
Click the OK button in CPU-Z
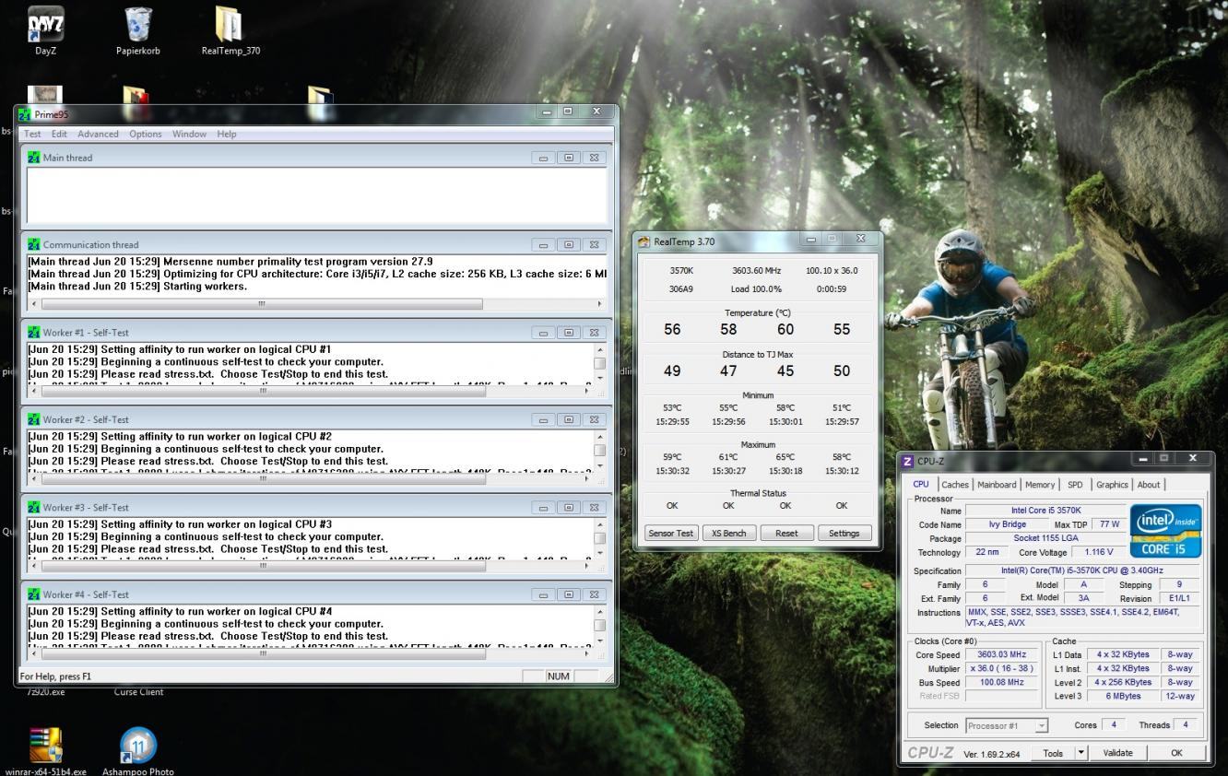(1176, 753)
